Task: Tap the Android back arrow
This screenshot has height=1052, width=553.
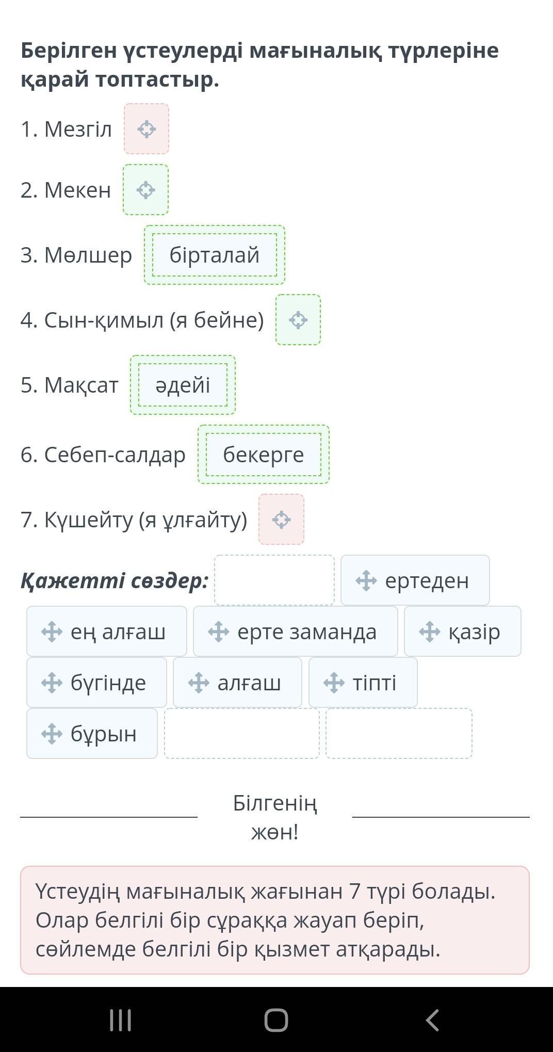Action: (x=432, y=1020)
